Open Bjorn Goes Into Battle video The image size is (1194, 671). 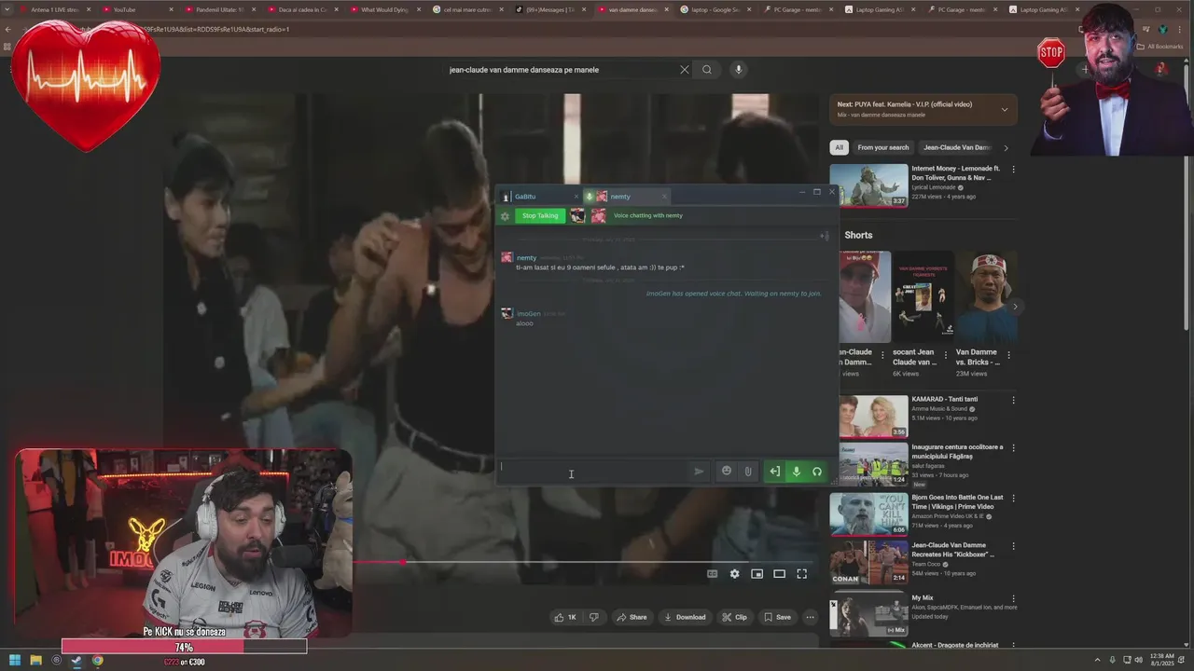pyautogui.click(x=868, y=514)
